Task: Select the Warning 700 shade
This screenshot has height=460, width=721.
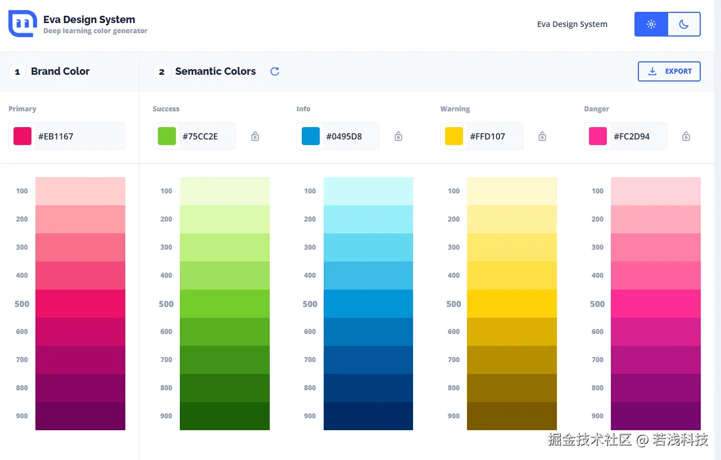Action: (512, 360)
